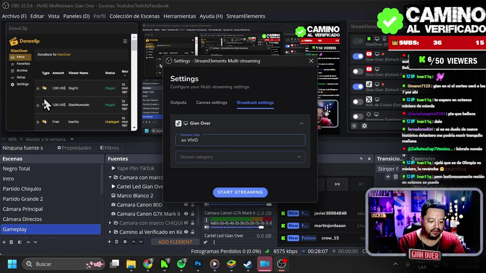
Task: Expand the Yape Plin TikTok source
Action: coord(113,168)
